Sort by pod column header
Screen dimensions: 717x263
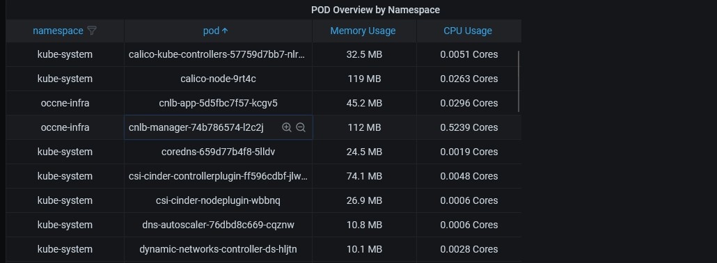coord(211,31)
